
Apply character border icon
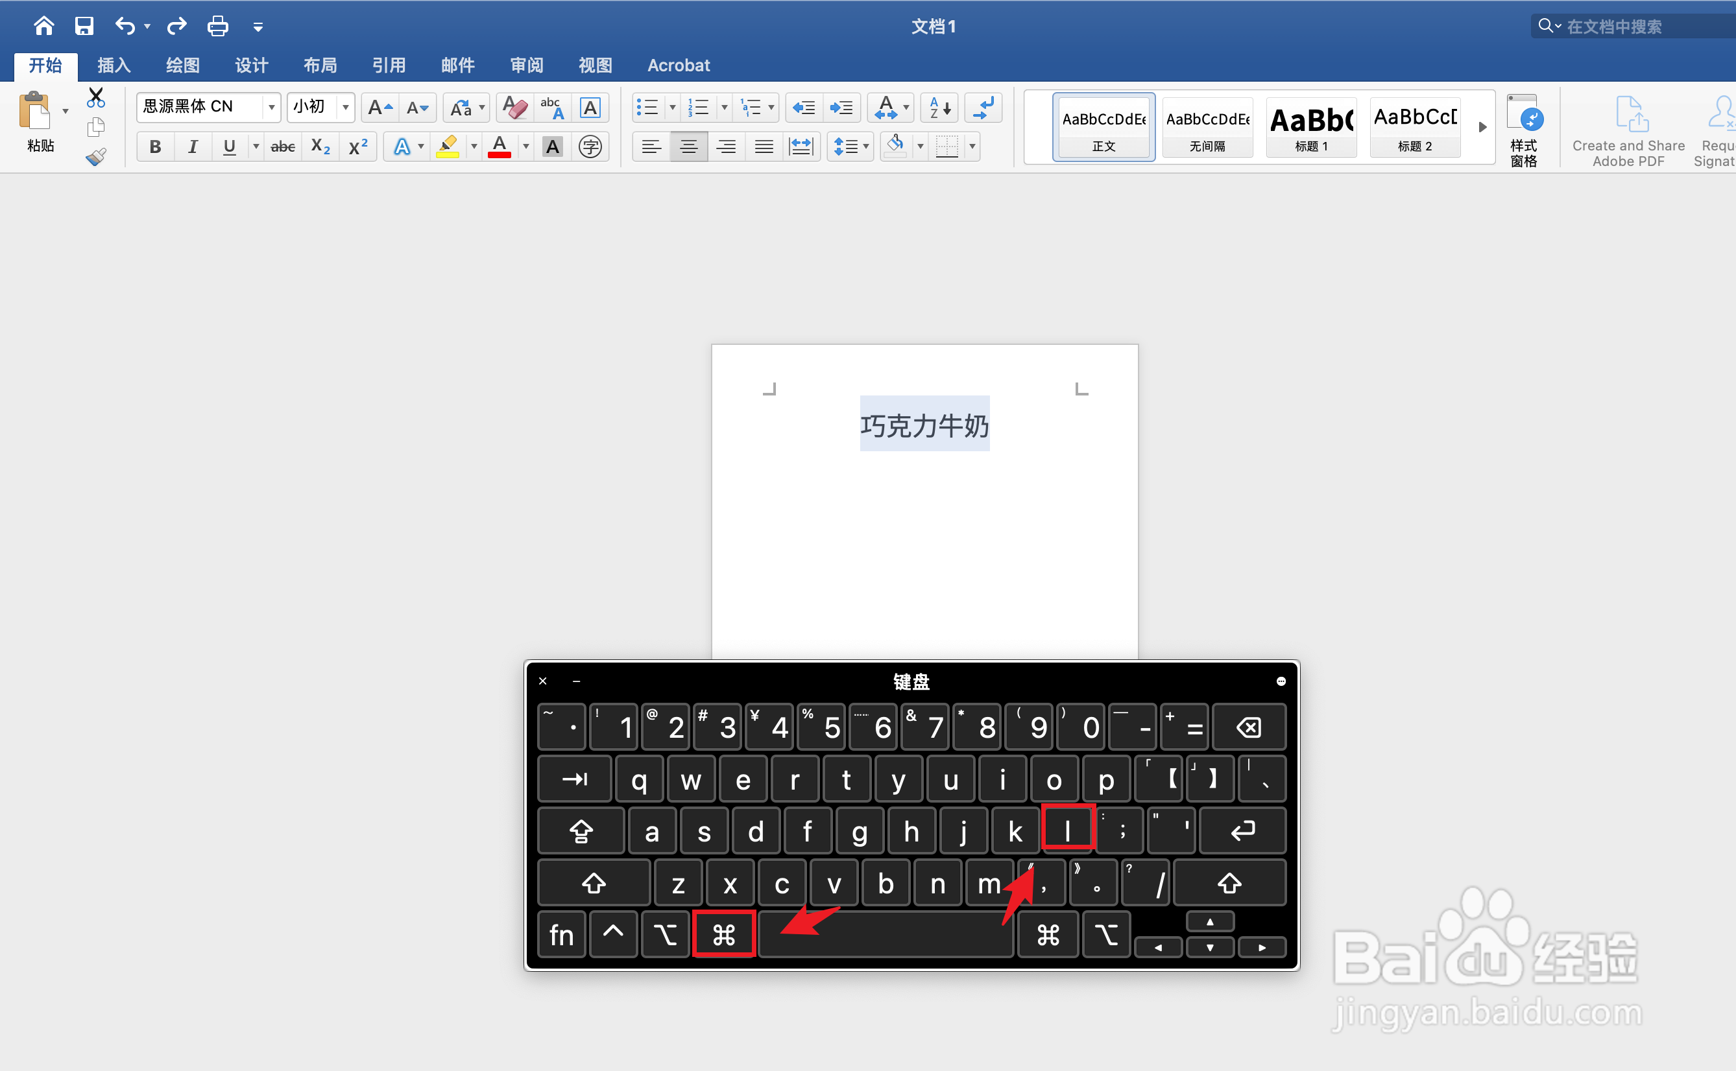coord(590,108)
